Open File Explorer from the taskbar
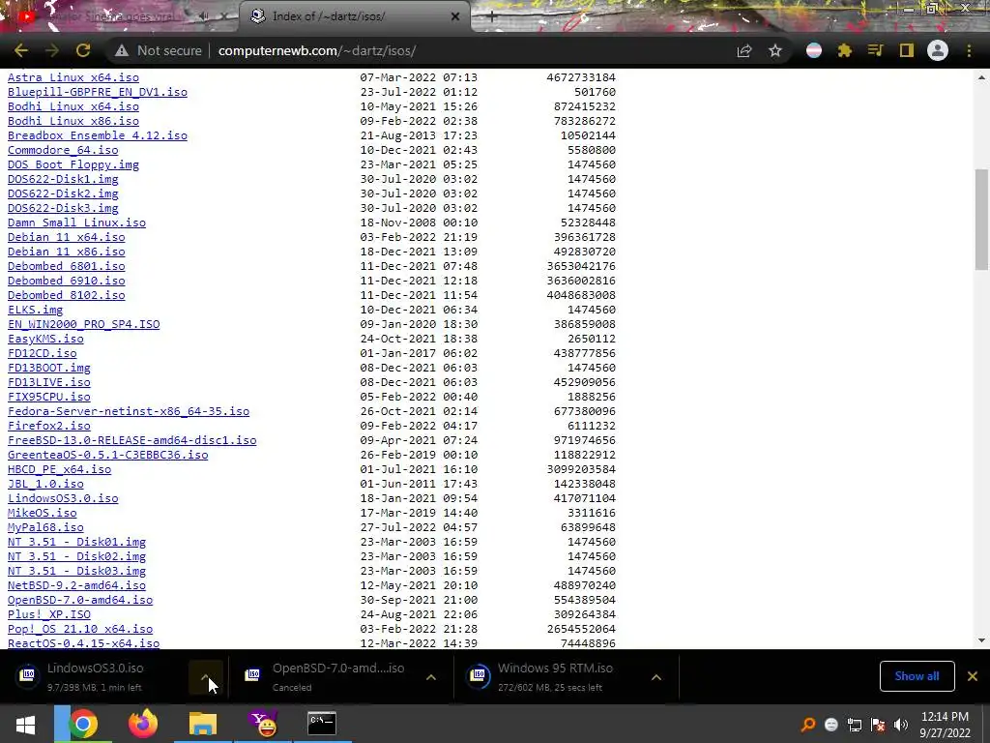990x743 pixels. tap(203, 724)
